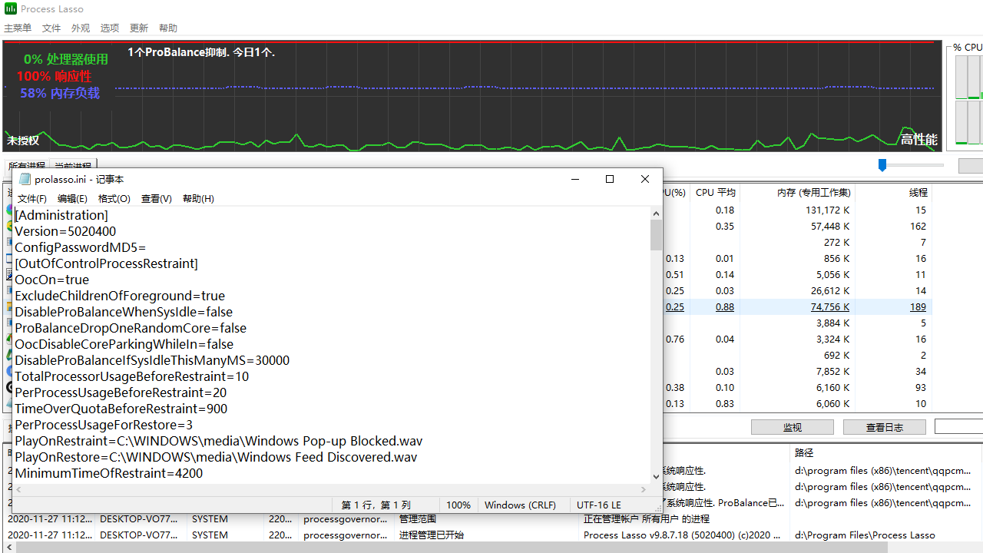Click Notepad's horizontal scrollbar right arrow
Screen dimensions: 983x553
tap(644, 489)
